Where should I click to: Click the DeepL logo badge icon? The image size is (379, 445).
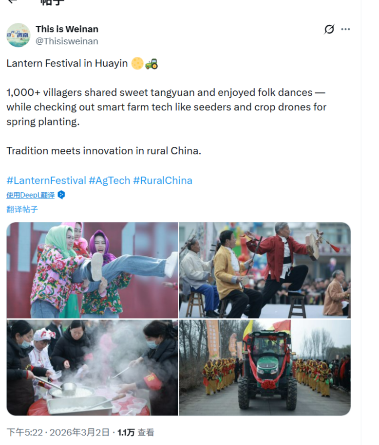[61, 195]
